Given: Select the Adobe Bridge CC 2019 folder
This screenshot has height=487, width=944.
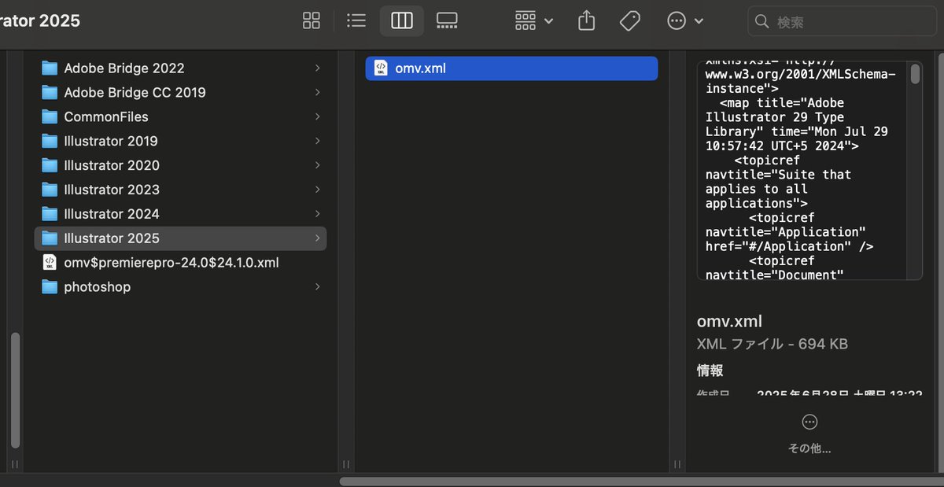Looking at the screenshot, I should [180, 92].
